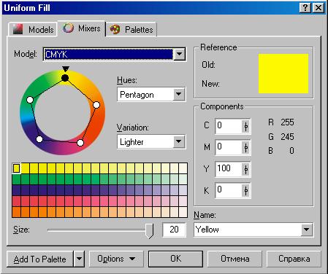
Task: Select the first red swatch in grid
Action: (x=16, y=201)
